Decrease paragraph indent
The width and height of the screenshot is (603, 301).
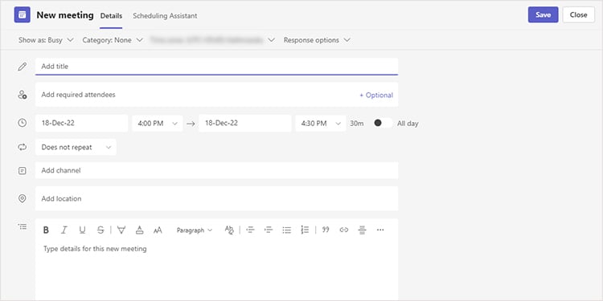250,230
